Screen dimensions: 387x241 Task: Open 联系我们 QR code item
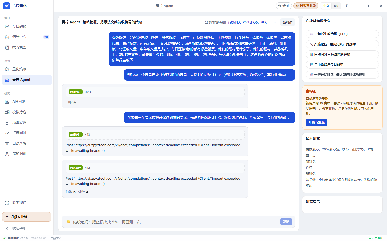click(x=27, y=203)
